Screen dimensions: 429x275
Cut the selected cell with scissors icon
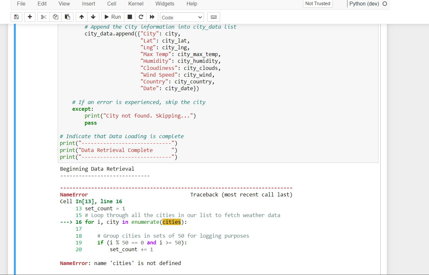point(43,17)
